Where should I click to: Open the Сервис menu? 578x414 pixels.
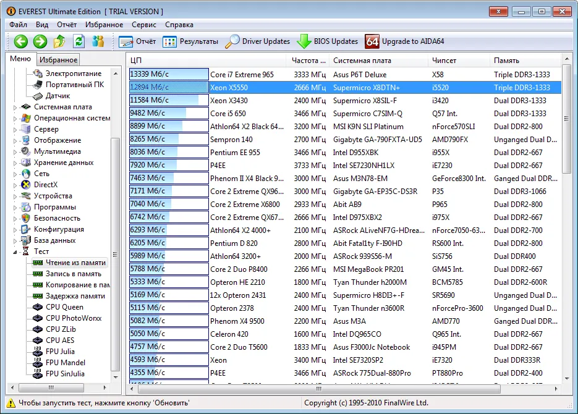tap(143, 25)
